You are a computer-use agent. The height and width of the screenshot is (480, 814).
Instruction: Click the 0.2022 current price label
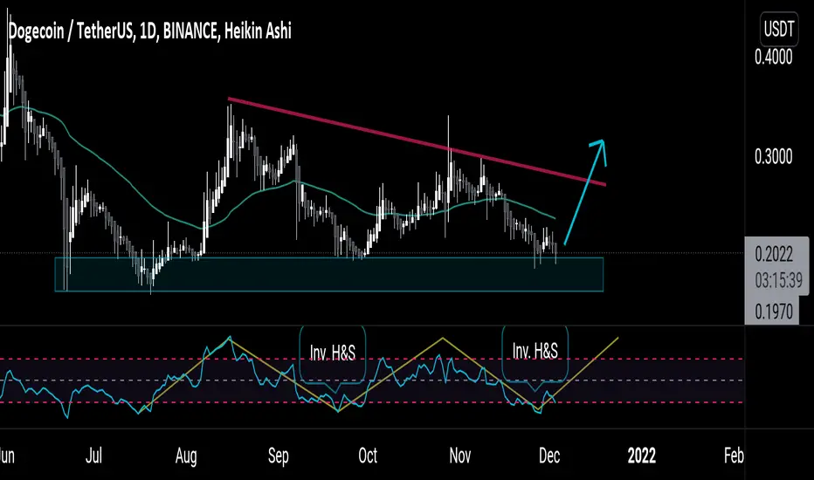pyautogui.click(x=774, y=255)
